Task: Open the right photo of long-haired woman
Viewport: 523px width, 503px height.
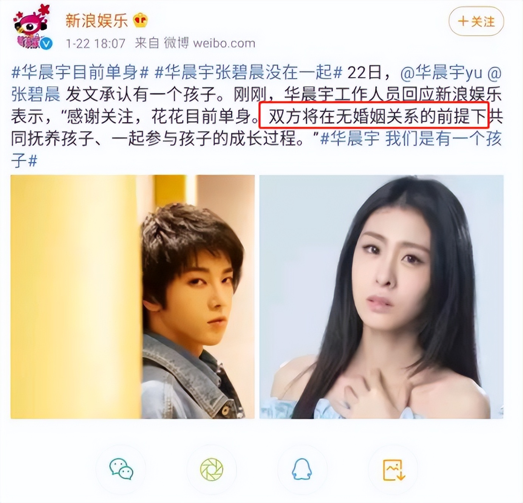Action: point(382,297)
